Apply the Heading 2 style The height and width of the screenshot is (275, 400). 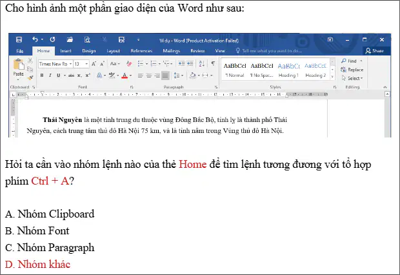point(315,70)
